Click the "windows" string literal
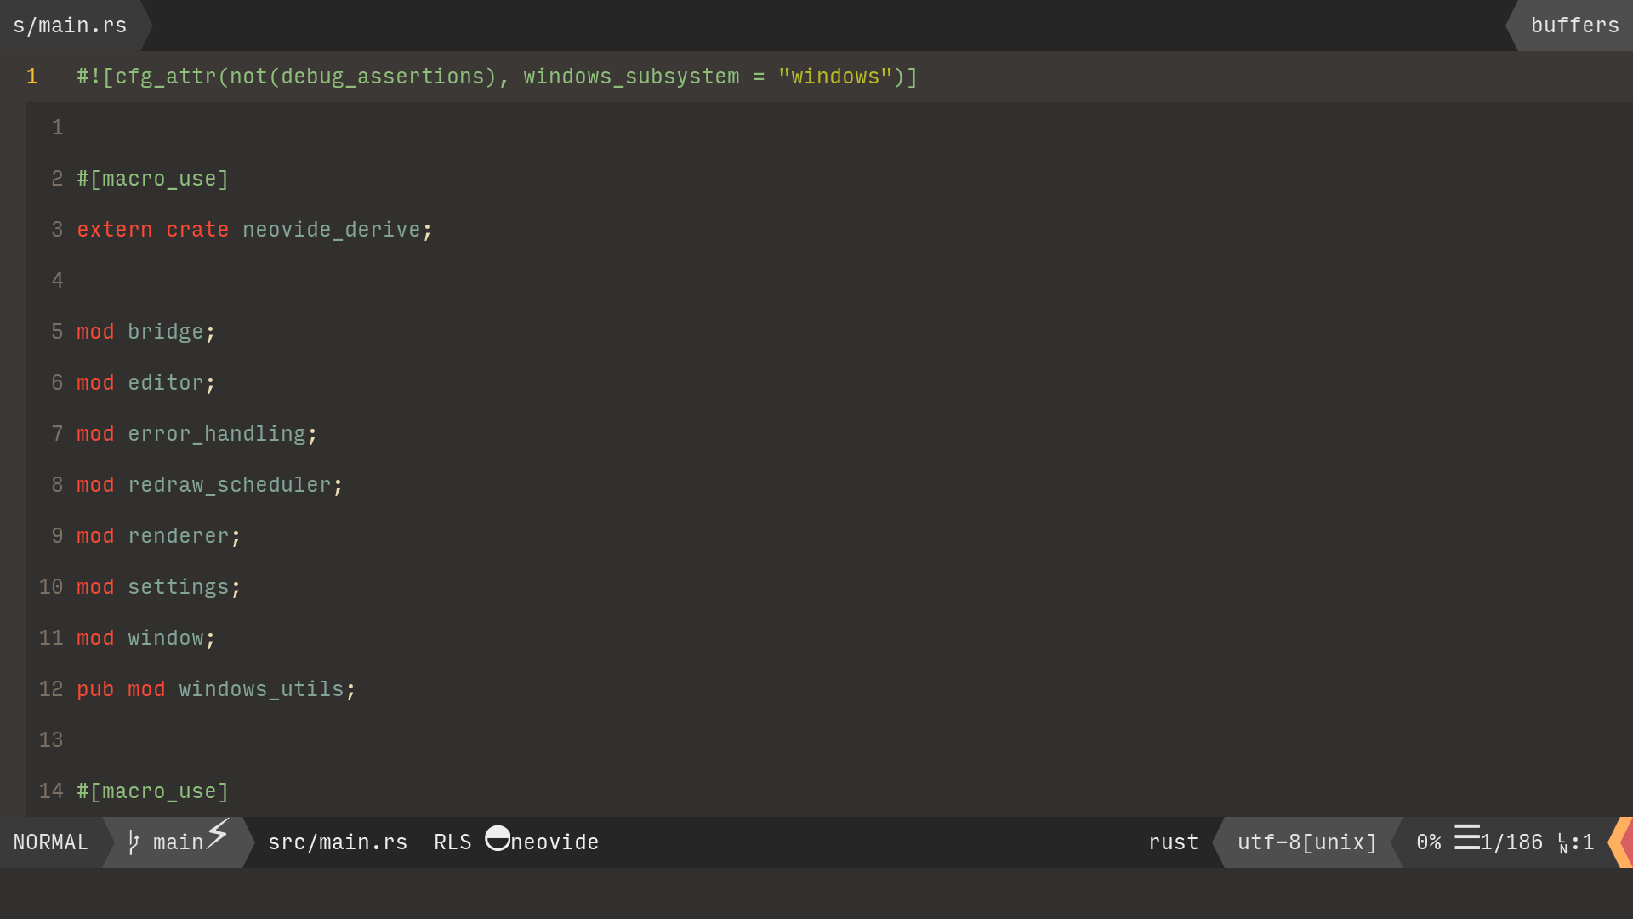Screen dimensions: 1633x919 [x=835, y=77]
